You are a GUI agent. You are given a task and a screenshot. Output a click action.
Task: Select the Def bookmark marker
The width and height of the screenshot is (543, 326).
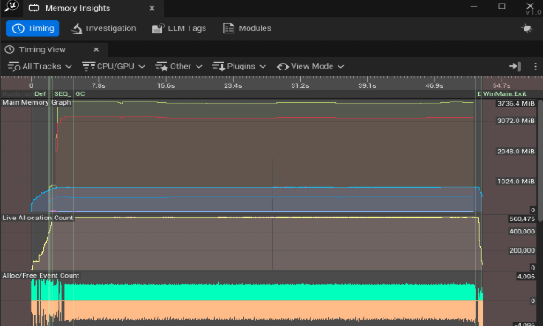click(41, 93)
